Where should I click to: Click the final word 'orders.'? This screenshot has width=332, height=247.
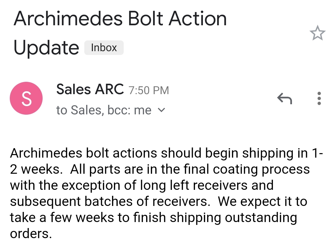pos(31,234)
